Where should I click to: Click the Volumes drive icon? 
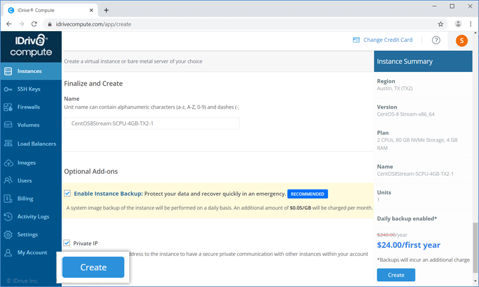[x=8, y=125]
